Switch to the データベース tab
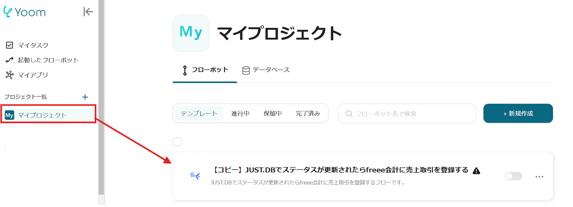The height and width of the screenshot is (207, 573). click(x=266, y=70)
